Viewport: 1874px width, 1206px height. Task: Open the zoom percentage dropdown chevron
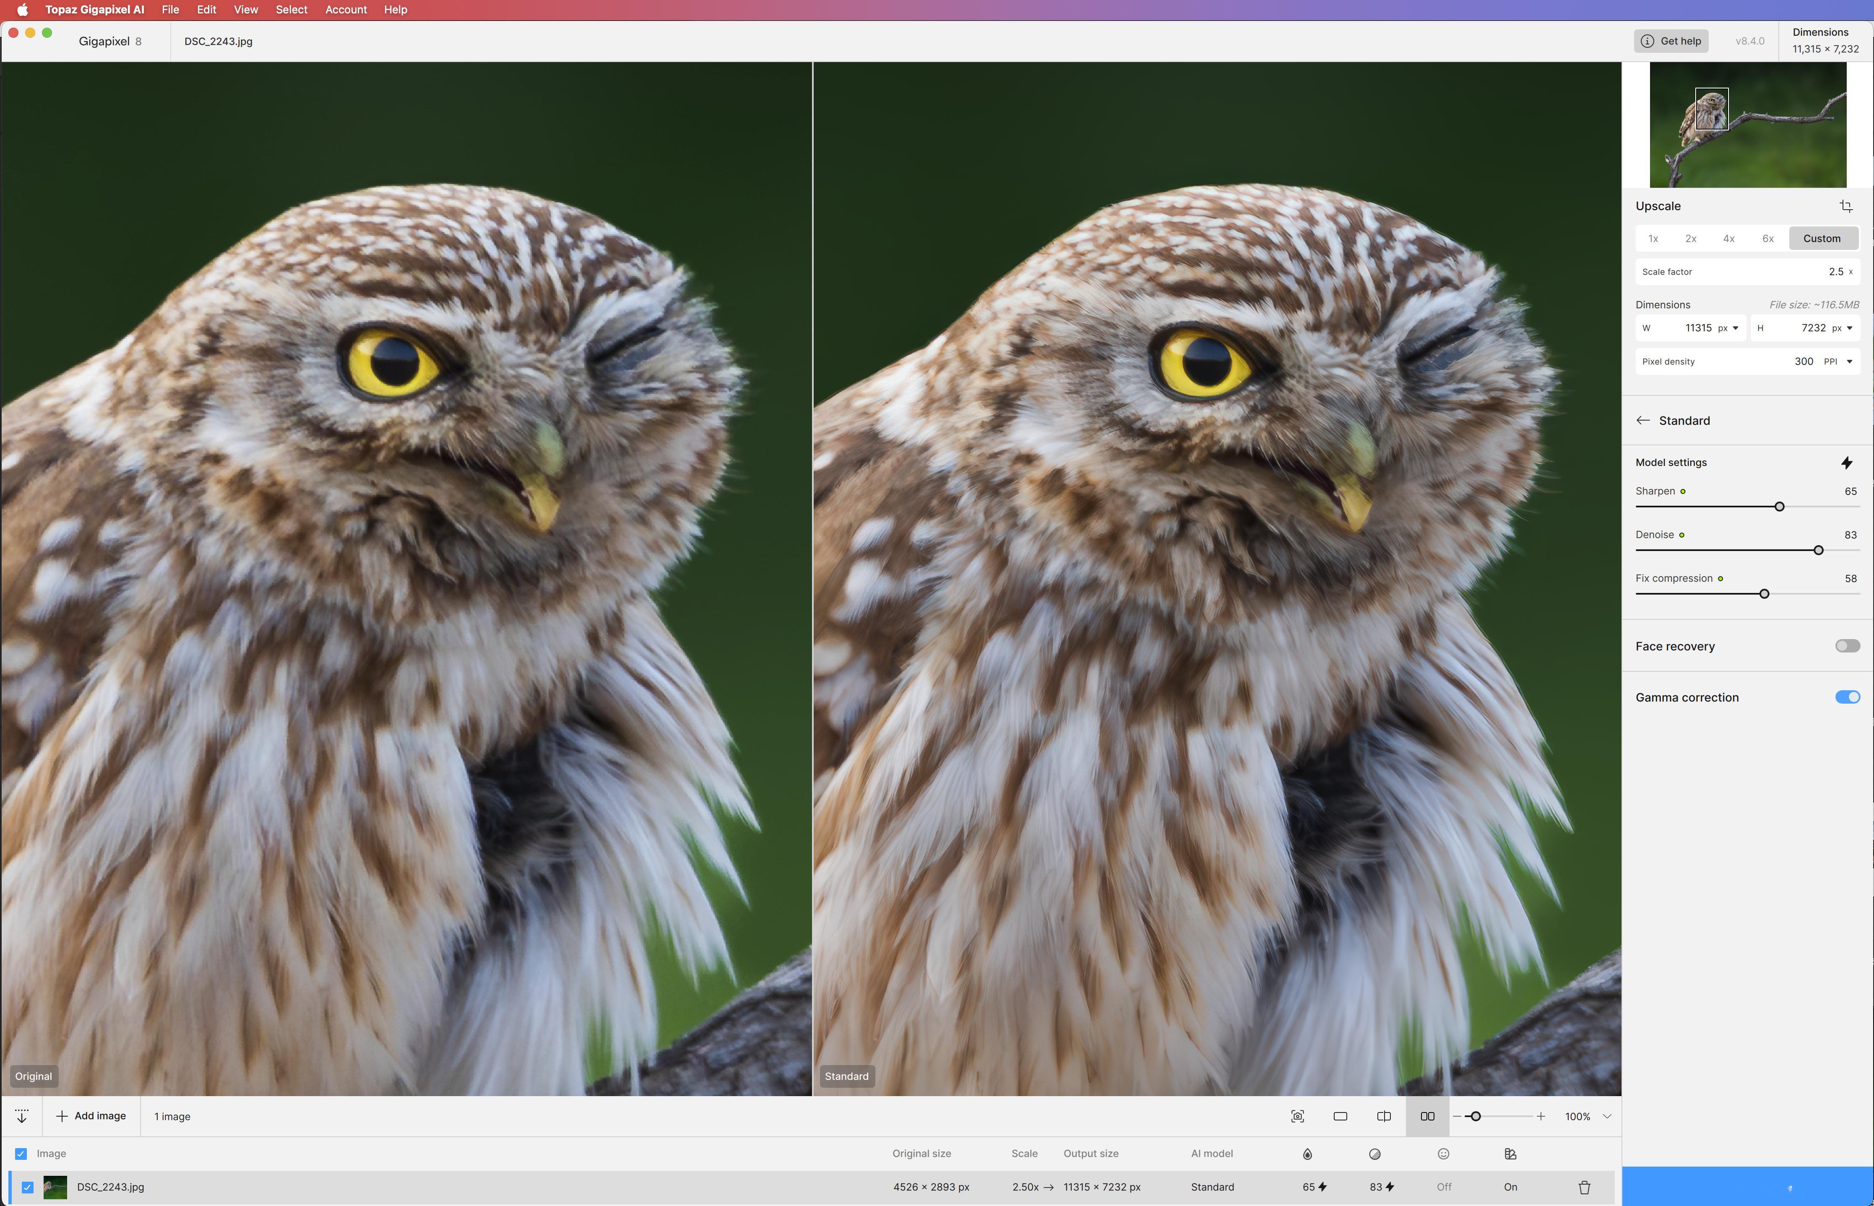click(x=1607, y=1116)
